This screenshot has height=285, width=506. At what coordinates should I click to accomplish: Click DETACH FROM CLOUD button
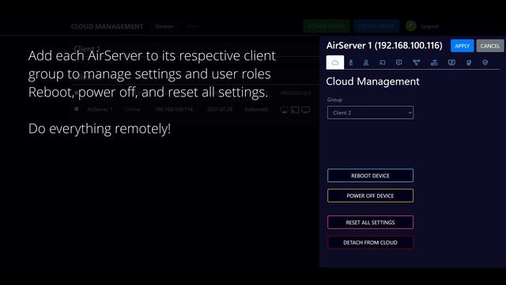(x=370, y=242)
